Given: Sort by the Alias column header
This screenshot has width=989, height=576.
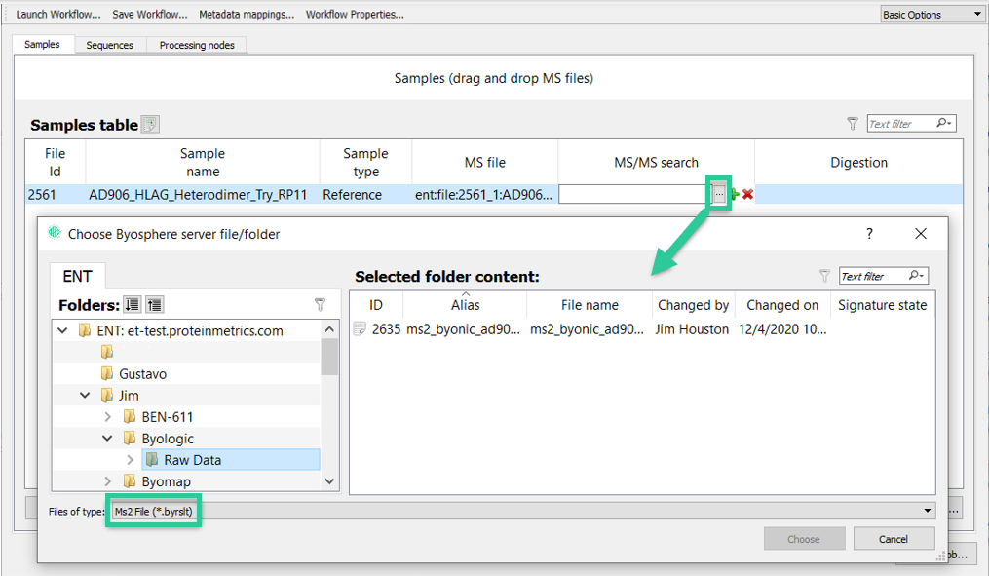Looking at the screenshot, I should 465,305.
